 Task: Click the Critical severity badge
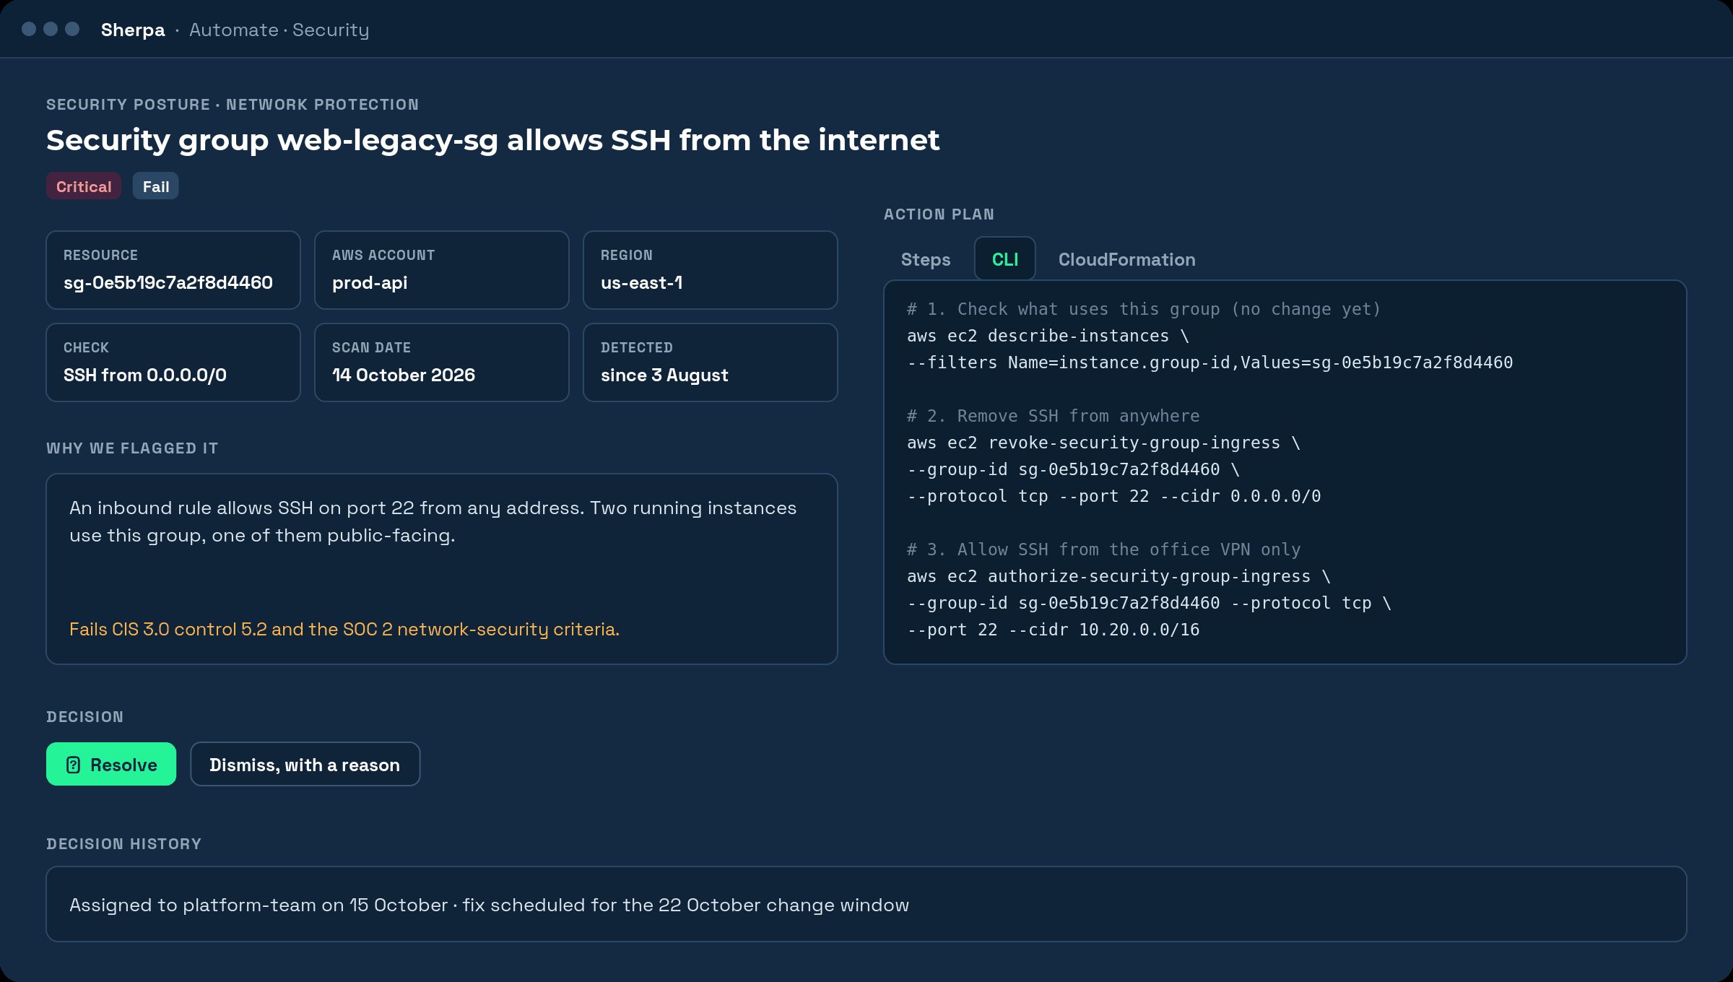(84, 186)
